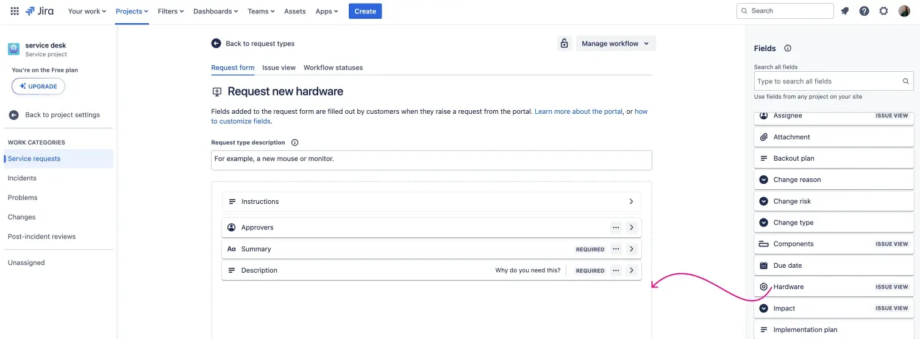Expand the Instructions field chevron
The width and height of the screenshot is (920, 339).
click(x=631, y=201)
